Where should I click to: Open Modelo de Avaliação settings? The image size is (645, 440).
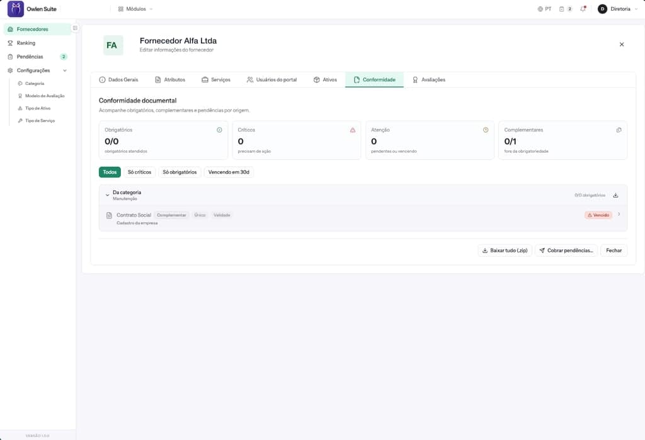[x=42, y=96]
